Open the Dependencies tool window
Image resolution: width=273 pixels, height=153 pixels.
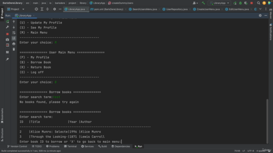[121, 146]
